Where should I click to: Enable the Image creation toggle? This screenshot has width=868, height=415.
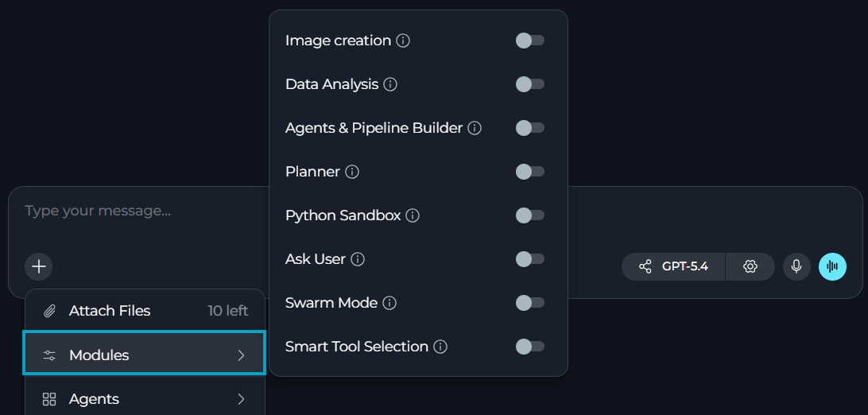[x=529, y=41]
